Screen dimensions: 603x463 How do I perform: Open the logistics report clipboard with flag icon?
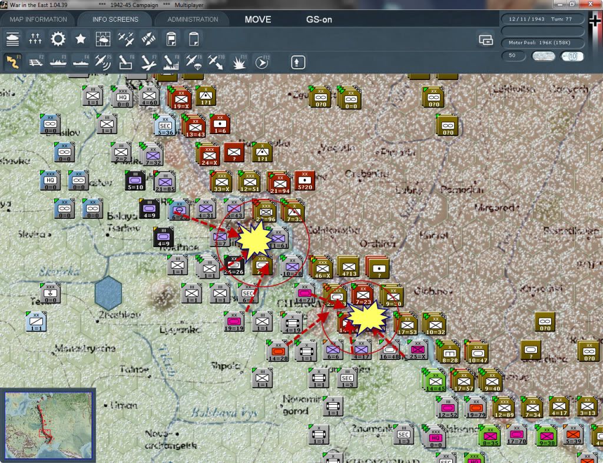171,39
